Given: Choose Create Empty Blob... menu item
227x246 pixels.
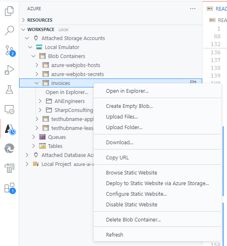Looking at the screenshot, I should [157, 106].
